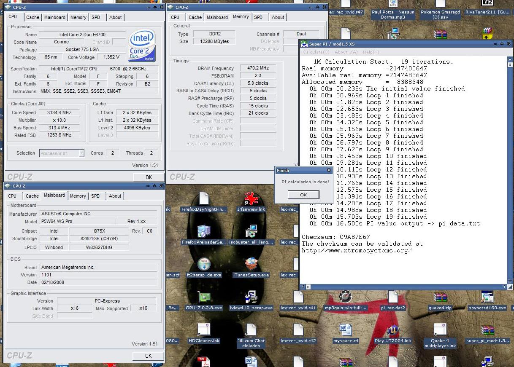The height and width of the screenshot is (367, 514).
Task: Click the DRAM Frequency value 470.2 MHz
Action: point(259,68)
